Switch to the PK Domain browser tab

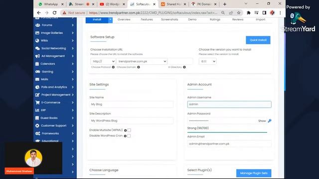(x=204, y=4)
